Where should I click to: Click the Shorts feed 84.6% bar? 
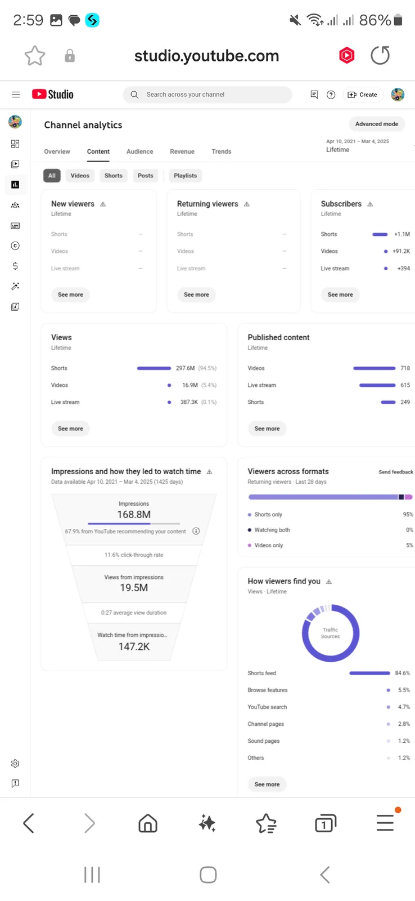coord(369,673)
